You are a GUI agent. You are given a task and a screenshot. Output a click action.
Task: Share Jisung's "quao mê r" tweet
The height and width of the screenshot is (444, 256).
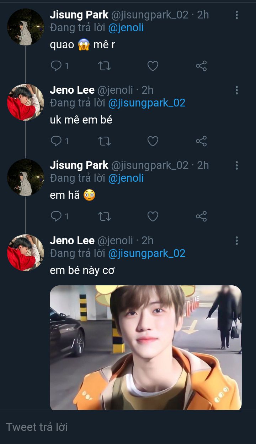201,66
